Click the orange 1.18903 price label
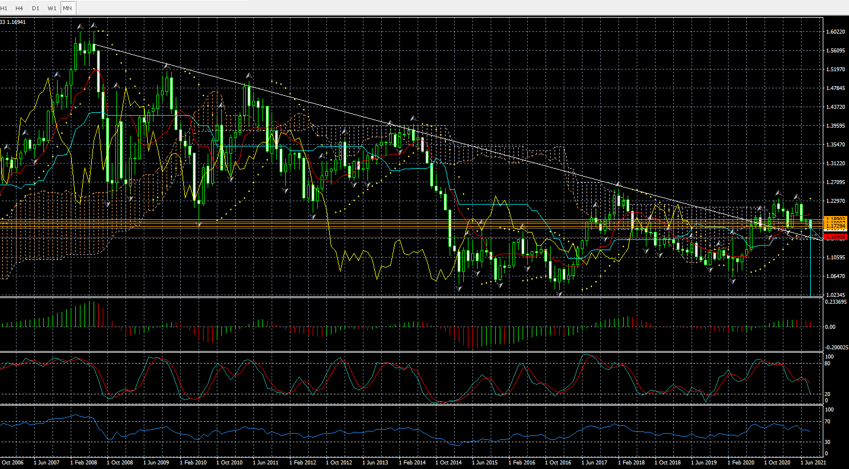 click(836, 219)
